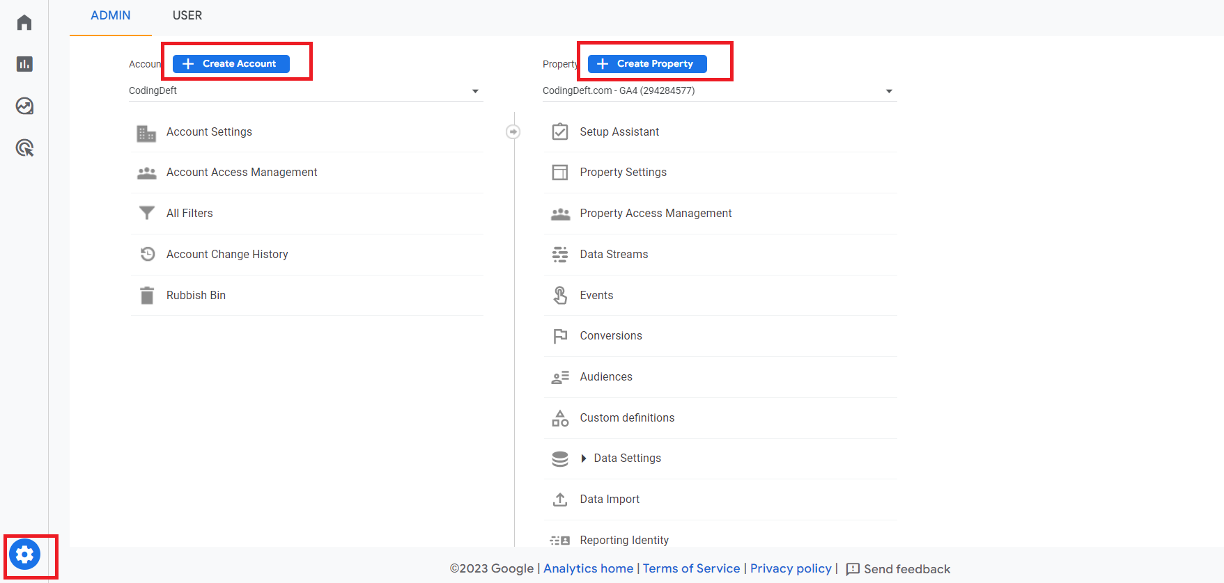The height and width of the screenshot is (583, 1224).
Task: Switch to the ADMIN tab
Action: tap(111, 15)
